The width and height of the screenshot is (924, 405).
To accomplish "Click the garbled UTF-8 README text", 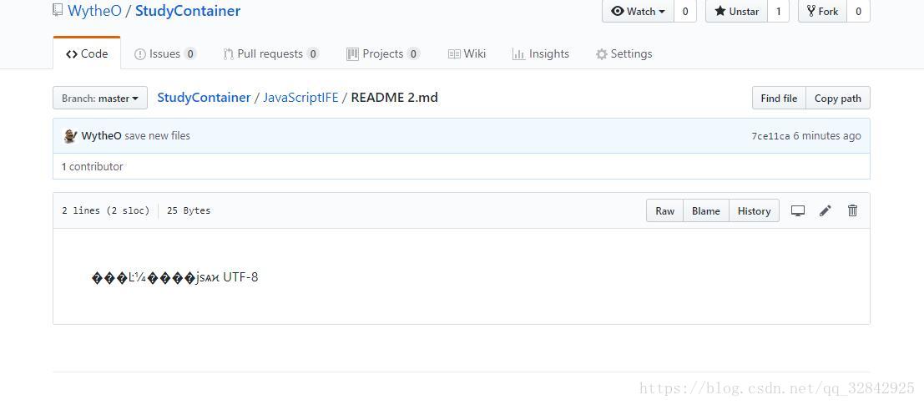I will pyautogui.click(x=175, y=277).
